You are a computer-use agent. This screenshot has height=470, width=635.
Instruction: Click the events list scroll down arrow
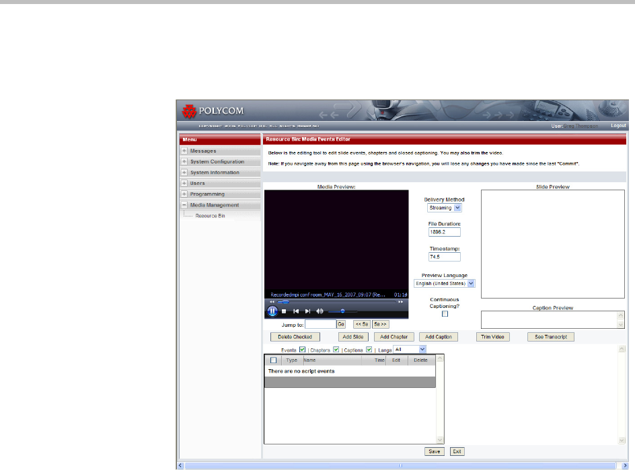click(440, 440)
